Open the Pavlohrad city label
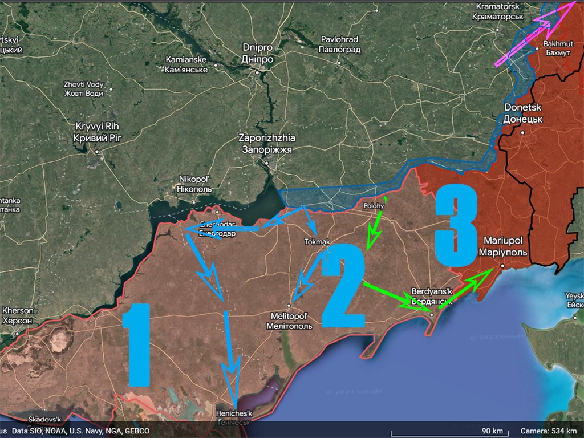 click(339, 44)
